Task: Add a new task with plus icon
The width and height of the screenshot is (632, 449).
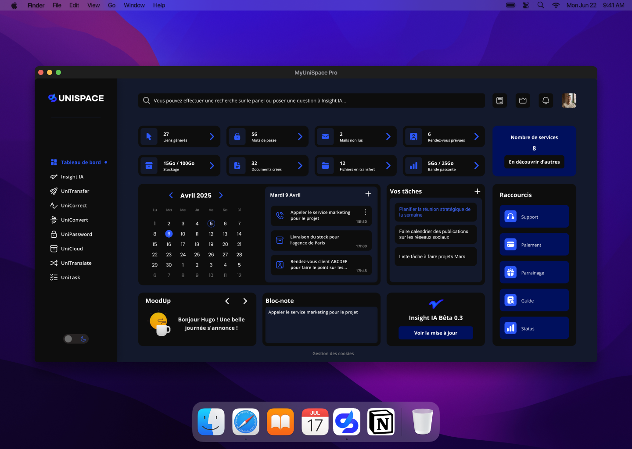Action: point(477,191)
